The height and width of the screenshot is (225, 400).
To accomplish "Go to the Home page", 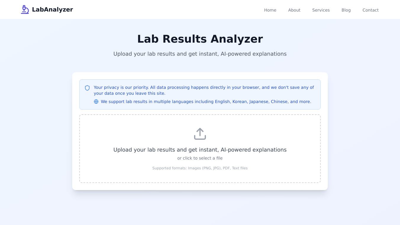I will [270, 10].
